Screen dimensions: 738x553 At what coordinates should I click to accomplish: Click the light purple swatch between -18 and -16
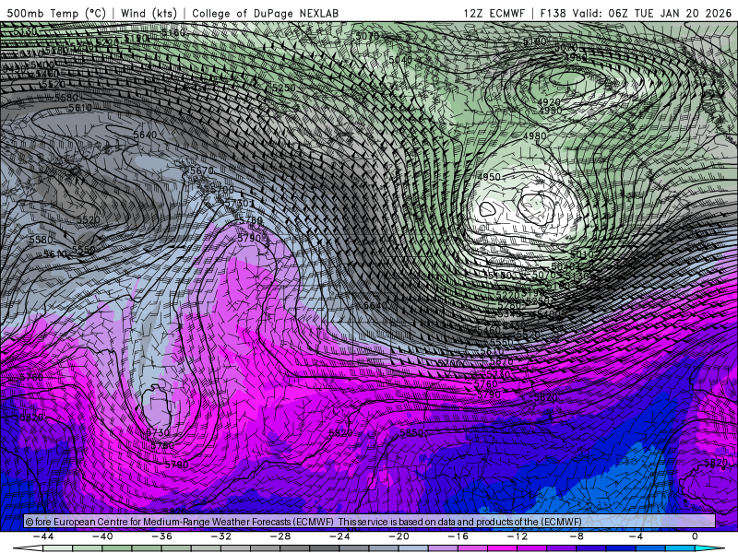pos(443,548)
